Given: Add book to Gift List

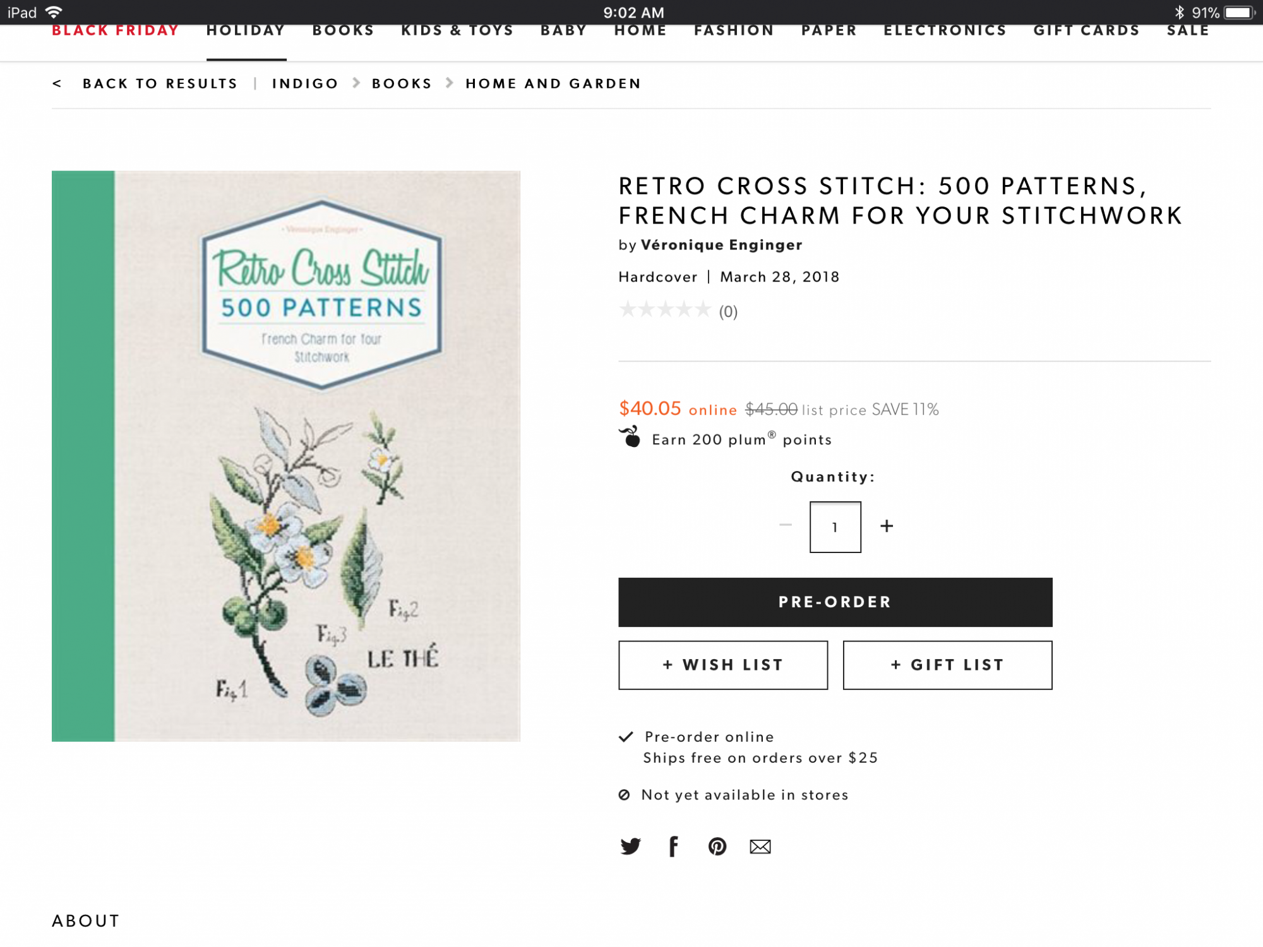Looking at the screenshot, I should (947, 665).
